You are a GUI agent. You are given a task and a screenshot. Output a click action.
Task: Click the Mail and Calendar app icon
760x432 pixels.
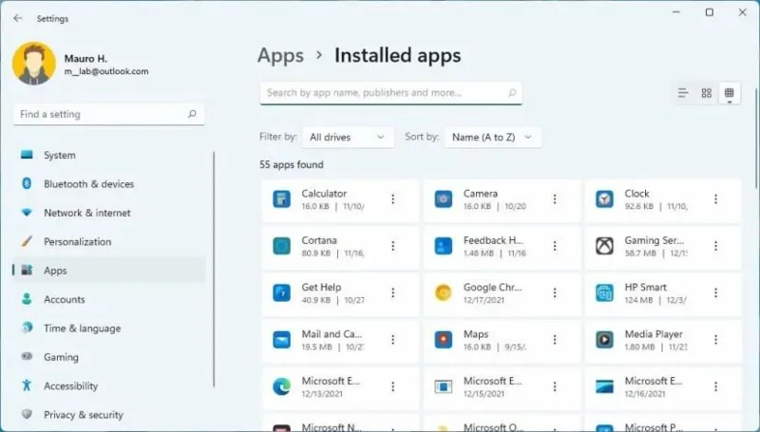click(x=281, y=340)
